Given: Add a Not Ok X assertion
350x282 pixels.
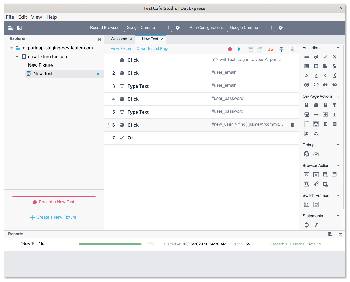Looking at the screenshot, I should (x=334, y=57).
